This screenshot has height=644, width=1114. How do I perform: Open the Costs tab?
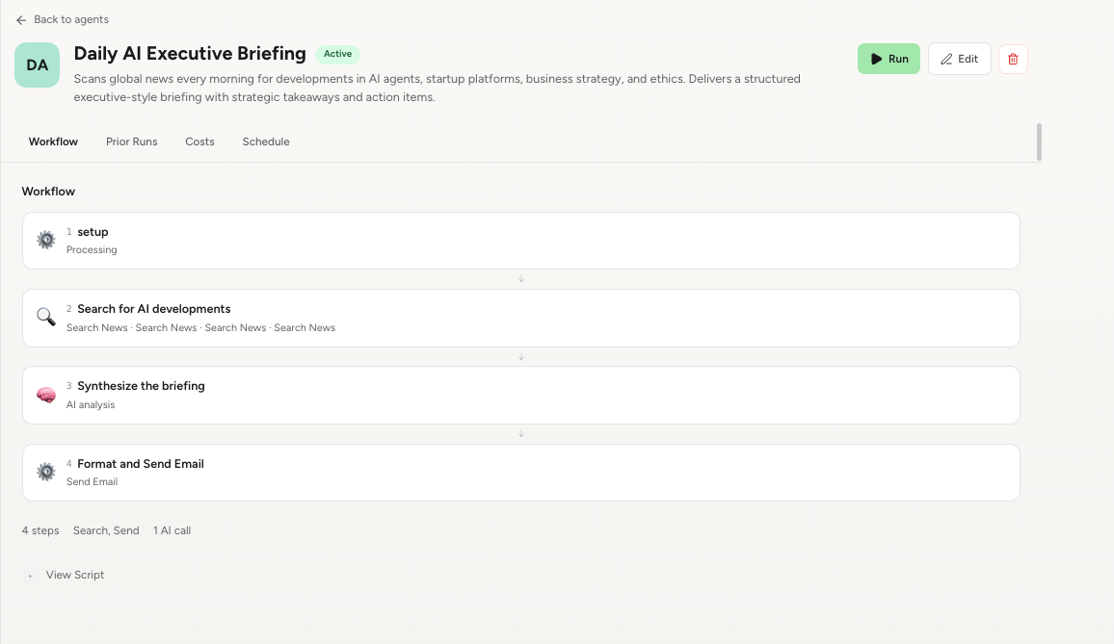pos(199,142)
